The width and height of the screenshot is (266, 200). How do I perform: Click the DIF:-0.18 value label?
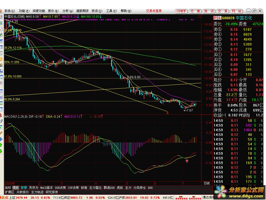pos(35,117)
